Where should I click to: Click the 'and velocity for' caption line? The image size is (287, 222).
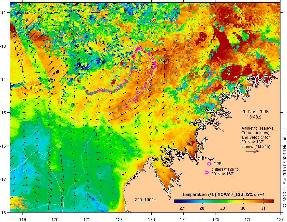pyautogui.click(x=255, y=137)
